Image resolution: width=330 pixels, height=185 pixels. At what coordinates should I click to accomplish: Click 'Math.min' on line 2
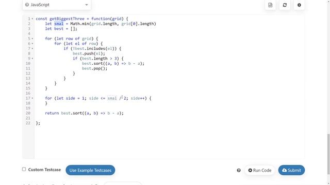click(x=79, y=24)
